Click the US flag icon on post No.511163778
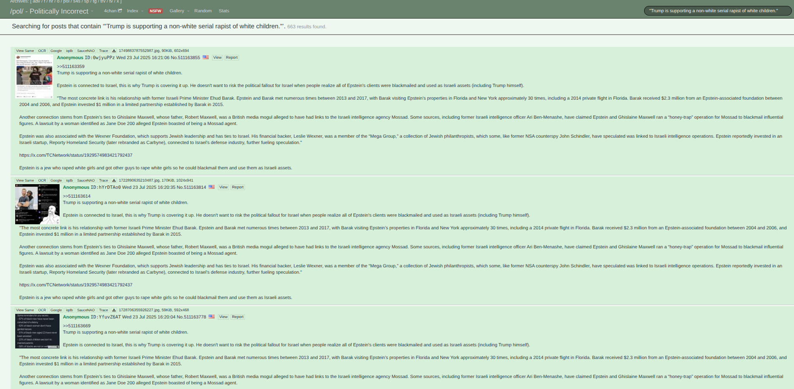The height and width of the screenshot is (389, 794). (212, 317)
